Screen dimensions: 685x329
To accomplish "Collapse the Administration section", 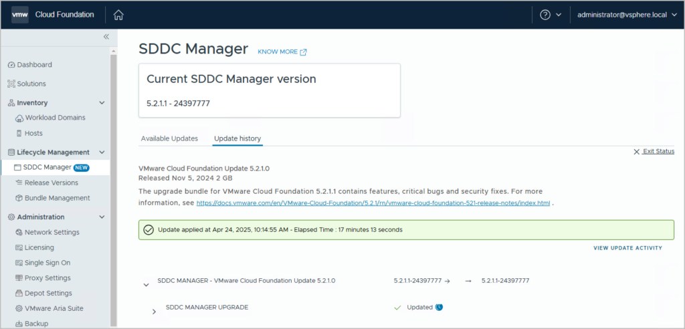I will pyautogui.click(x=102, y=217).
